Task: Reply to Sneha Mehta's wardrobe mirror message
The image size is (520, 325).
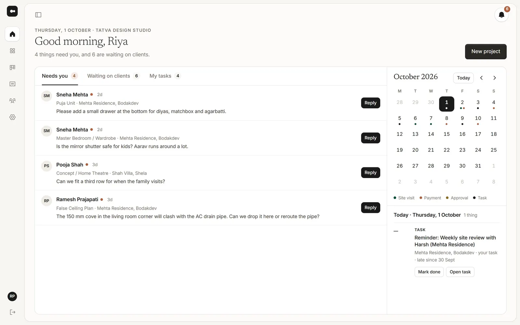Action: pyautogui.click(x=370, y=138)
